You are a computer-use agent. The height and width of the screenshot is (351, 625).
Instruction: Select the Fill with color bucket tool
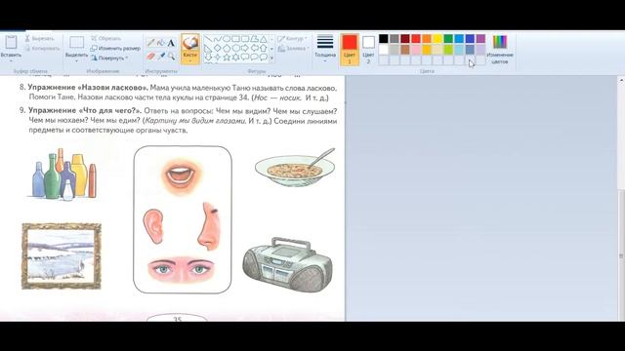[160, 43]
